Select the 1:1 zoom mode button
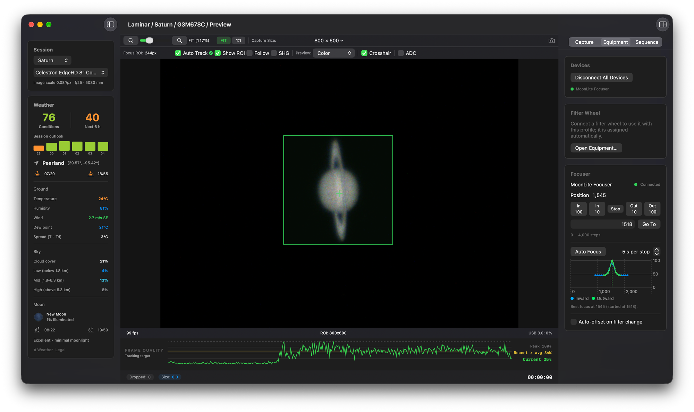Image resolution: width=694 pixels, height=412 pixels. tap(238, 41)
